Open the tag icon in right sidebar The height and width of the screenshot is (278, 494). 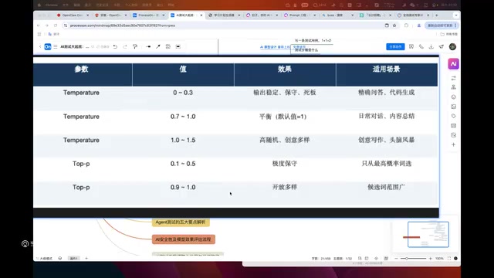(x=453, y=116)
